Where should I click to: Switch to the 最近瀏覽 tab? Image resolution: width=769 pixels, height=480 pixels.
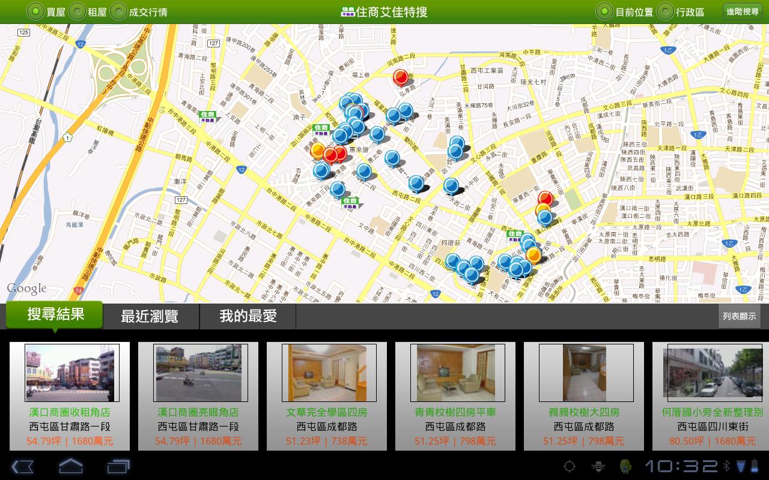(x=150, y=316)
